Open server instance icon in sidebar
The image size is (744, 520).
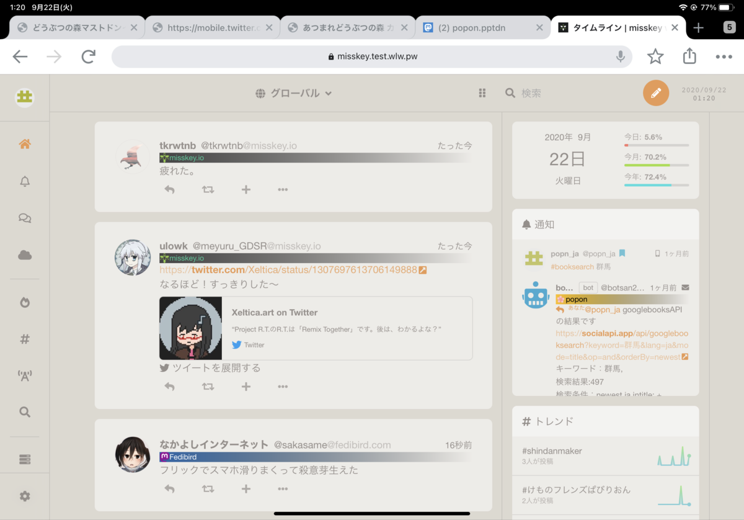pos(25,459)
